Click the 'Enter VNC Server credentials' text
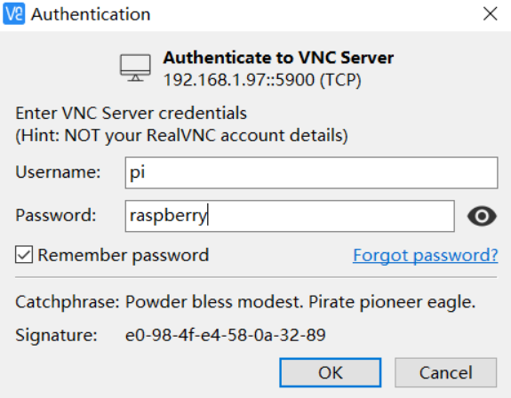The height and width of the screenshot is (398, 511). (x=131, y=114)
